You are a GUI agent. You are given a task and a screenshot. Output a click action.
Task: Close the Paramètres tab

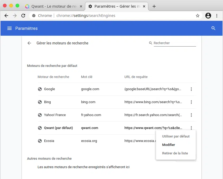click(x=144, y=6)
